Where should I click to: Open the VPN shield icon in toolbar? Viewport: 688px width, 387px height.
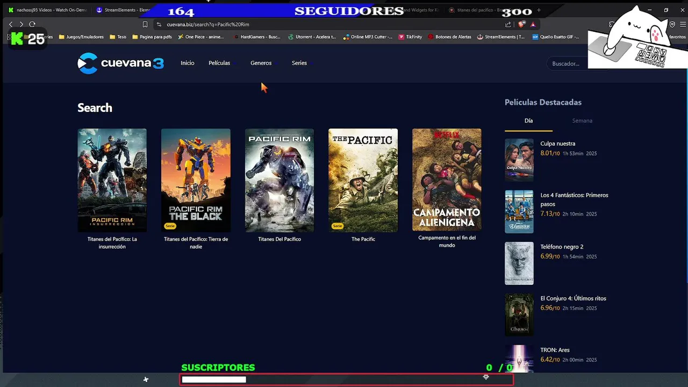pos(672,24)
